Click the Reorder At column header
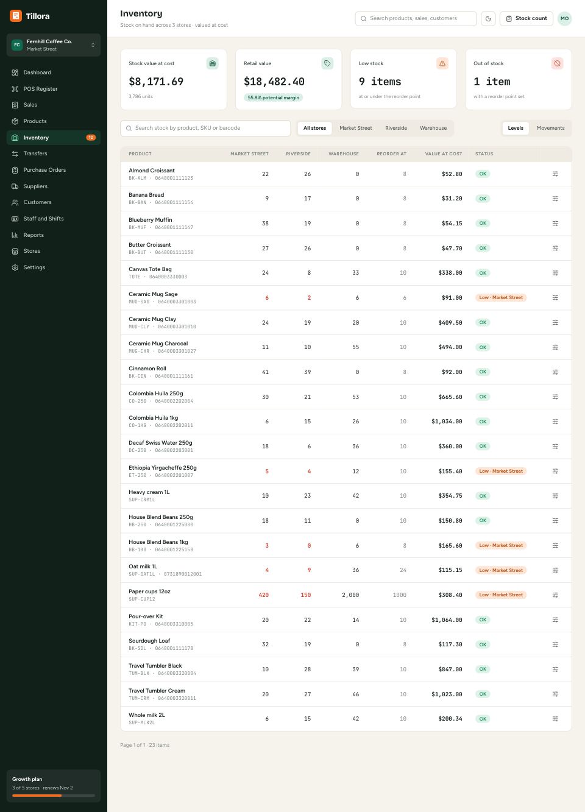 (x=391, y=154)
